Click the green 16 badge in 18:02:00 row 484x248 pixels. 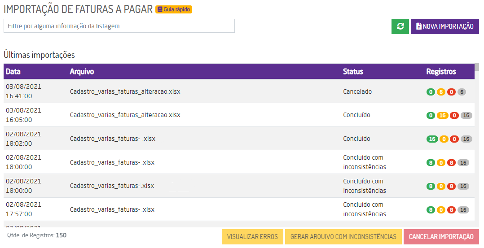coord(432,139)
